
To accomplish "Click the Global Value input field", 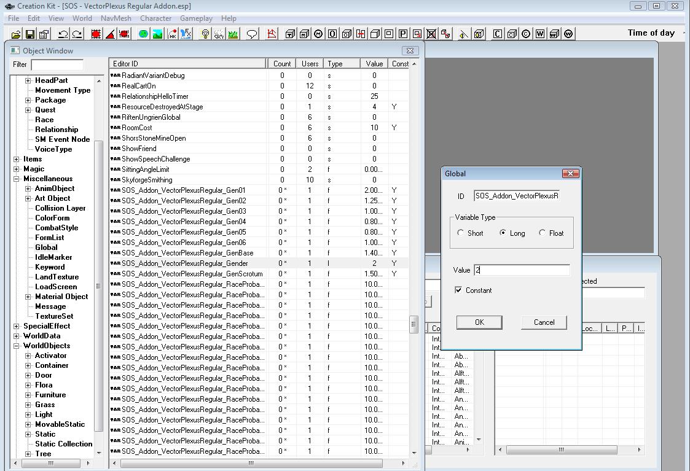I will [x=522, y=270].
